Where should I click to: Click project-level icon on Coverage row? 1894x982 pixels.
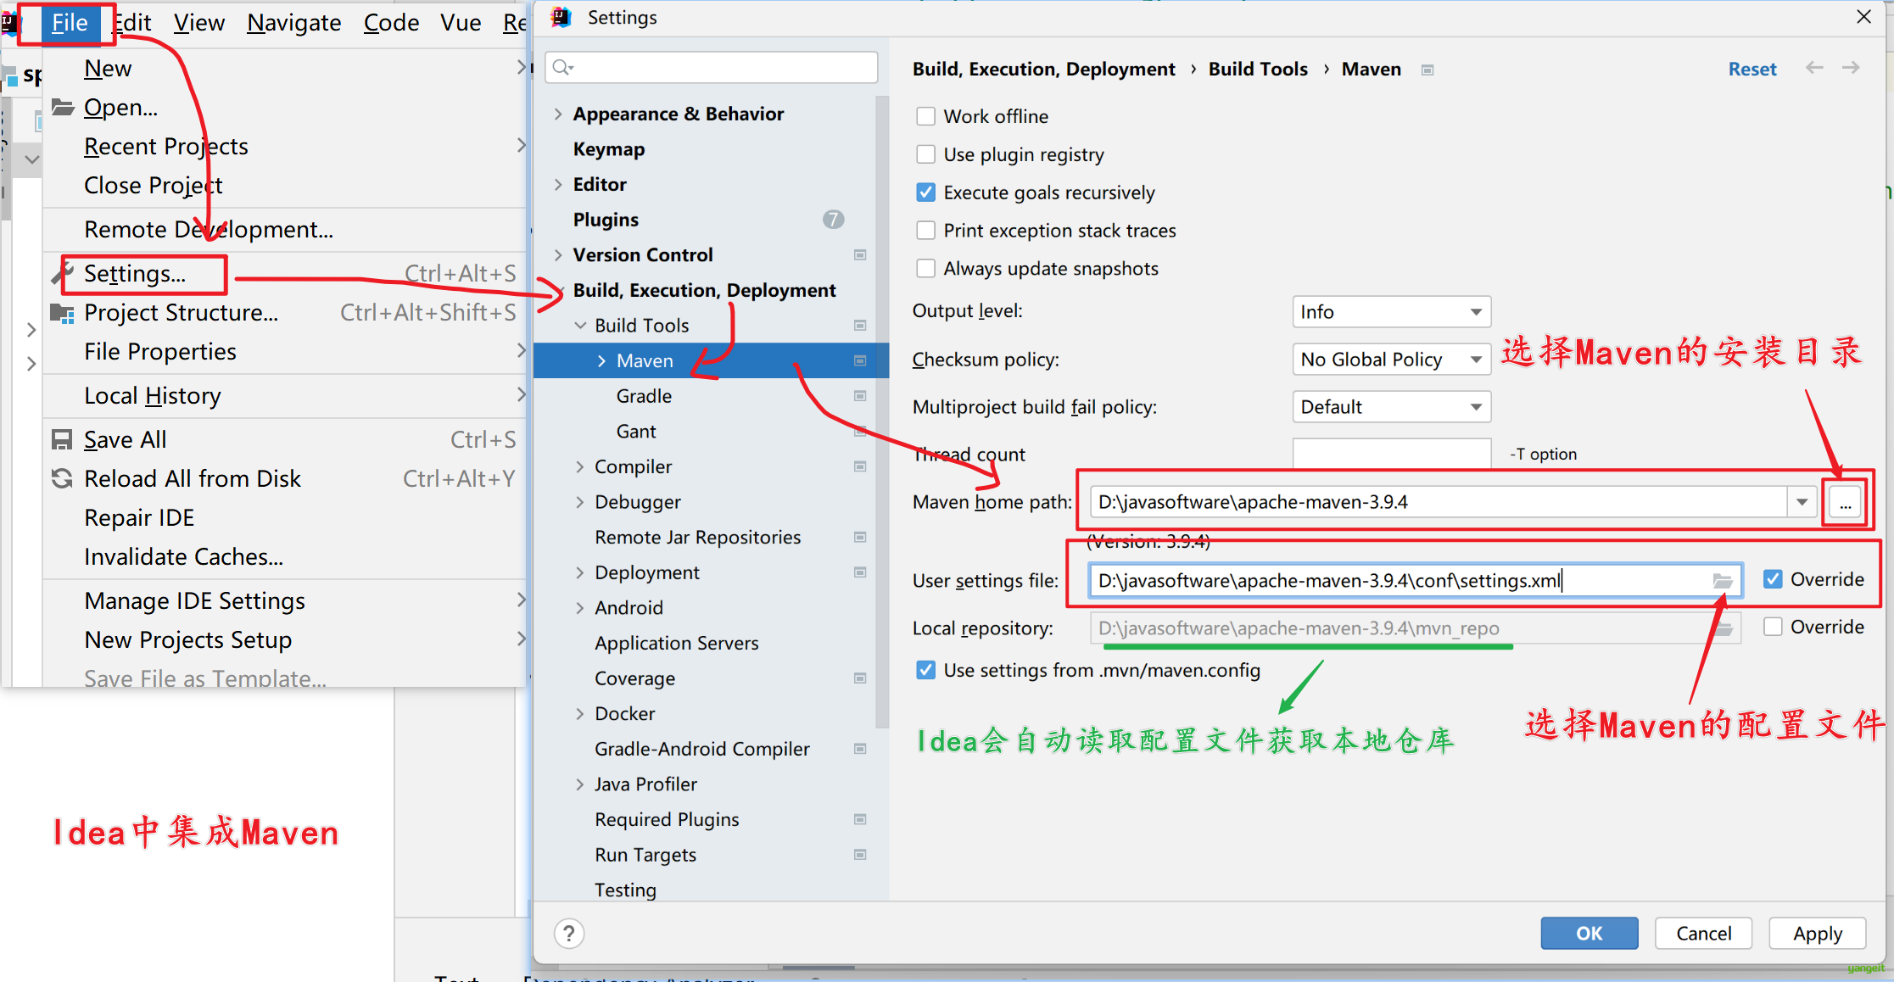[860, 678]
